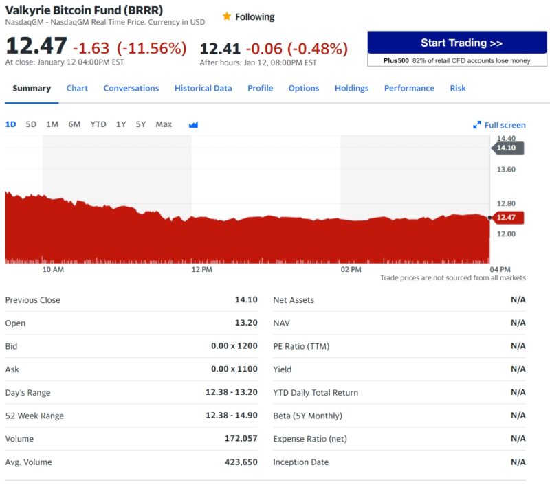Open the Performance tab
This screenshot has width=550, height=489.
coord(409,88)
